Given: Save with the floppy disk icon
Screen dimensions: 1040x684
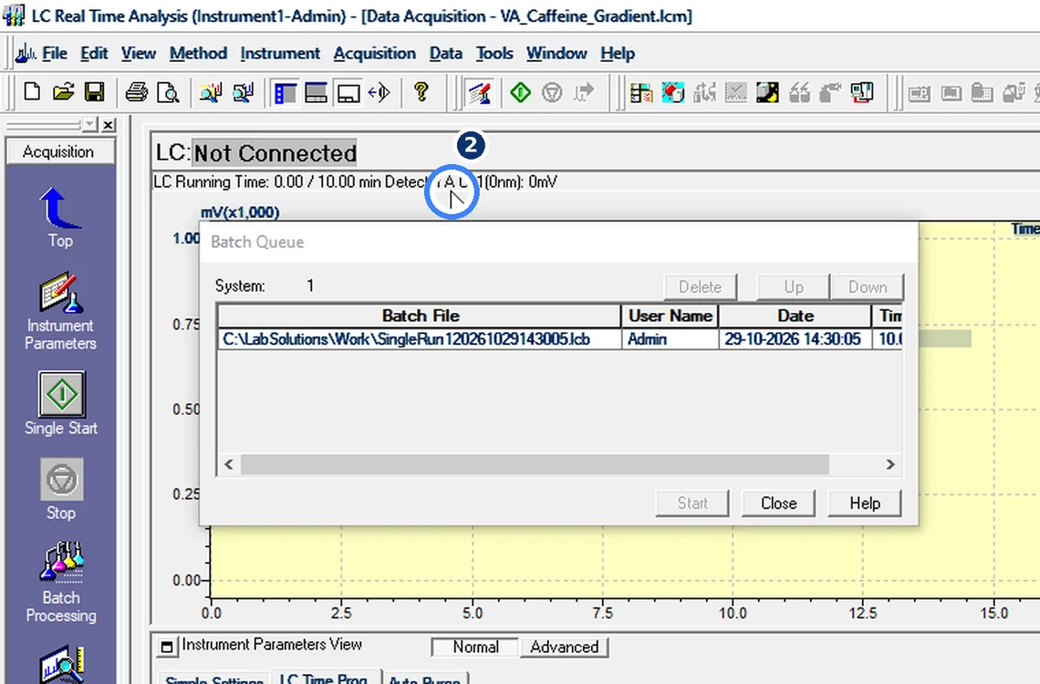Looking at the screenshot, I should [94, 92].
